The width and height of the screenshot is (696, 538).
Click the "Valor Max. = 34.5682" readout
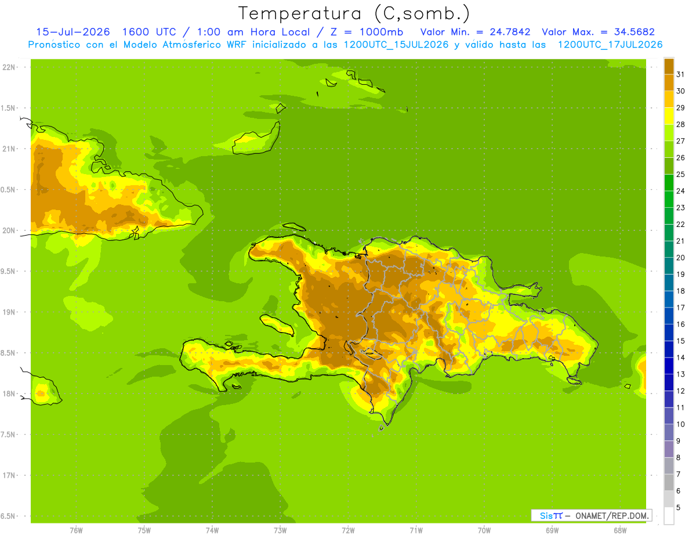tap(598, 32)
